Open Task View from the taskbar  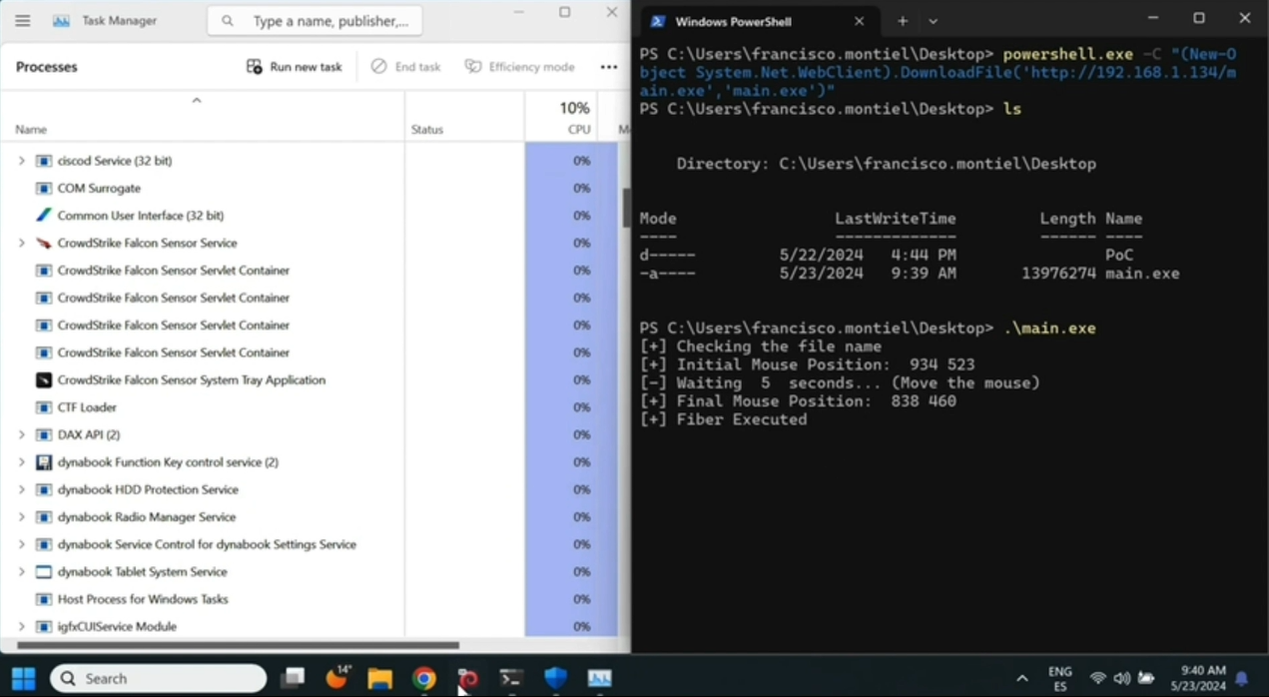(293, 679)
